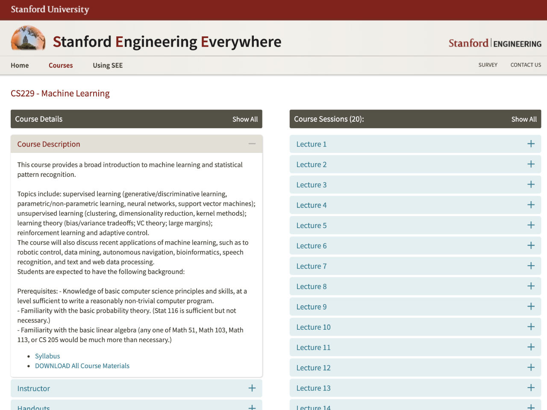Image resolution: width=547 pixels, height=410 pixels.
Task: Click the Lecture 14 label
Action: point(314,407)
